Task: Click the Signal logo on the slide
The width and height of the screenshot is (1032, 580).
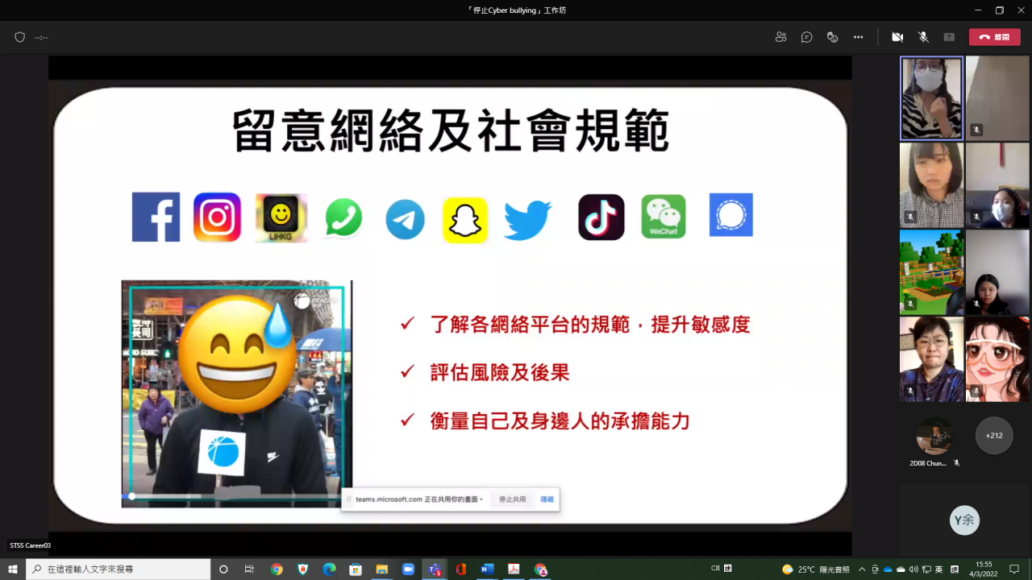Action: (x=731, y=215)
